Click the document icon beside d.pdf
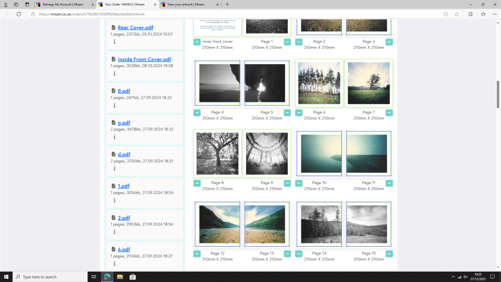 coord(114,154)
